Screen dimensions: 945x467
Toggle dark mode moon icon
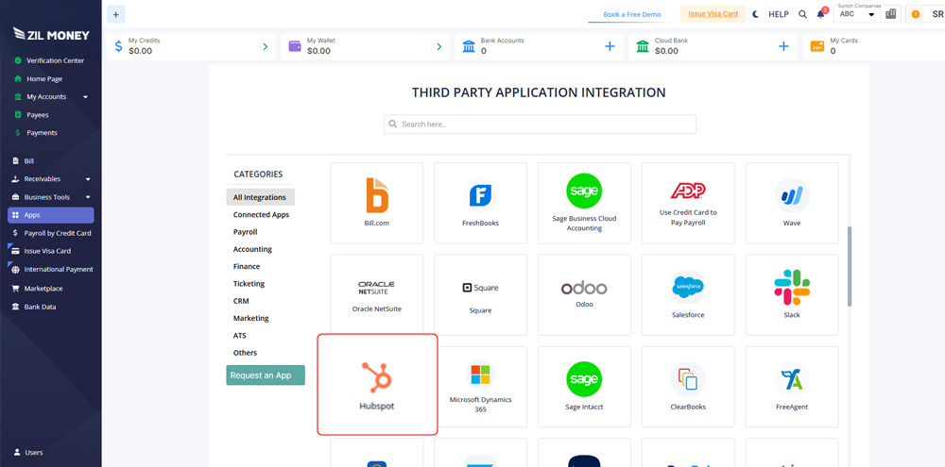(756, 14)
